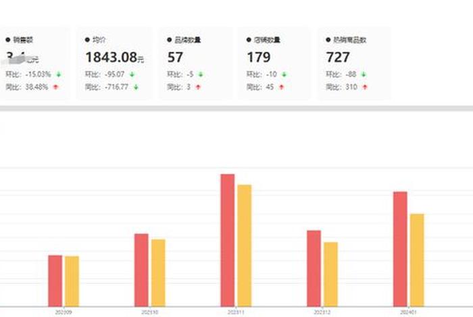Click the 202312 axis label
Screen dimensions: 473x317
click(x=322, y=312)
